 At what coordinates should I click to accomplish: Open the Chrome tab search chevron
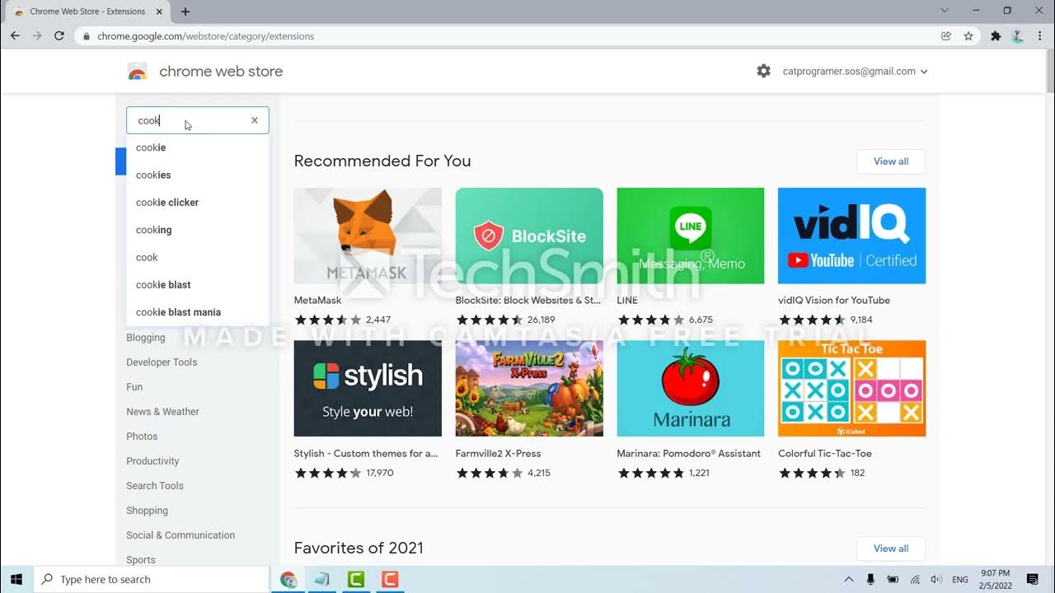coord(945,11)
